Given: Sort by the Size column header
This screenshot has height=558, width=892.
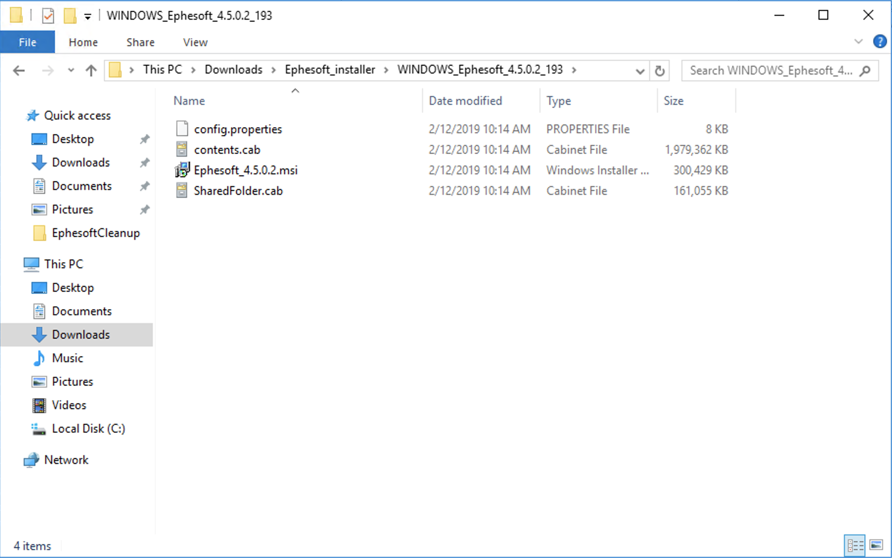Looking at the screenshot, I should [x=674, y=101].
